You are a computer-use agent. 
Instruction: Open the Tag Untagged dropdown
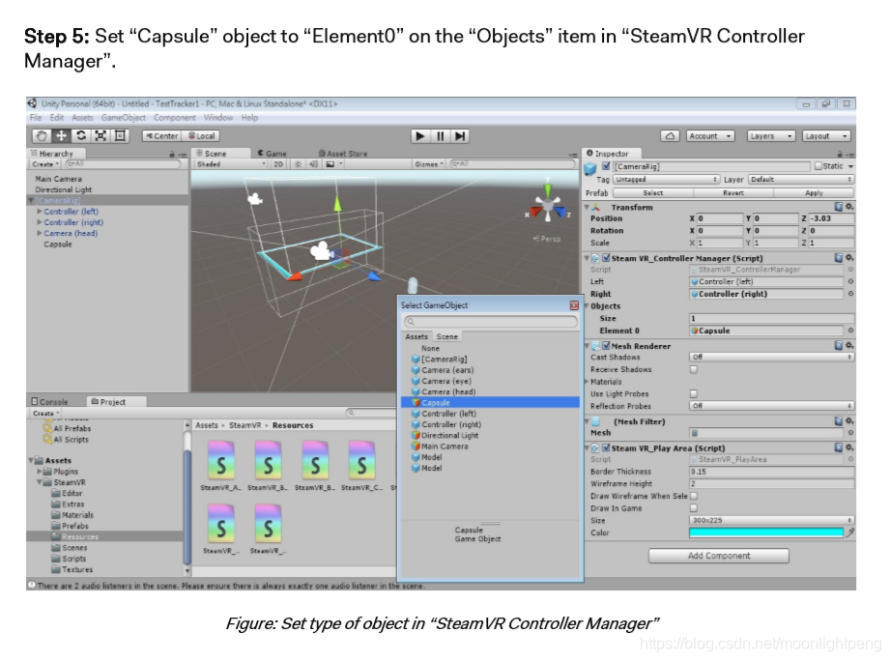[x=666, y=180]
